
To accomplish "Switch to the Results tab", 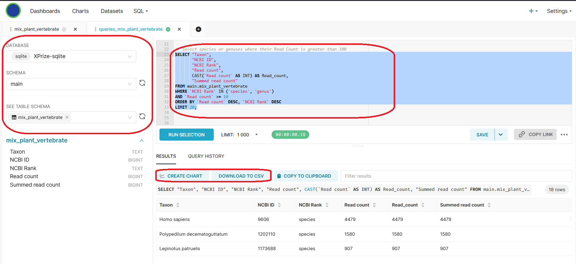I will point(166,156).
